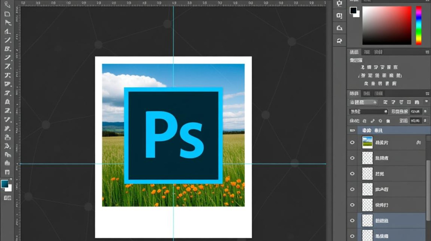Open the third icon in the collapsed panel strip
The image size is (431, 241).
(339, 28)
